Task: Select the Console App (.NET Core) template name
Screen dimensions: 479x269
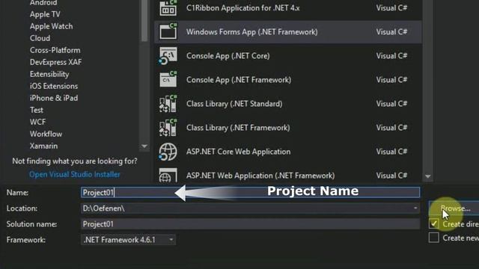Action: [228, 56]
